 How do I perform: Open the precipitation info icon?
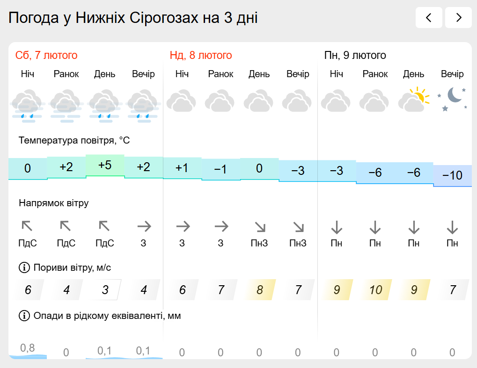[24, 316]
